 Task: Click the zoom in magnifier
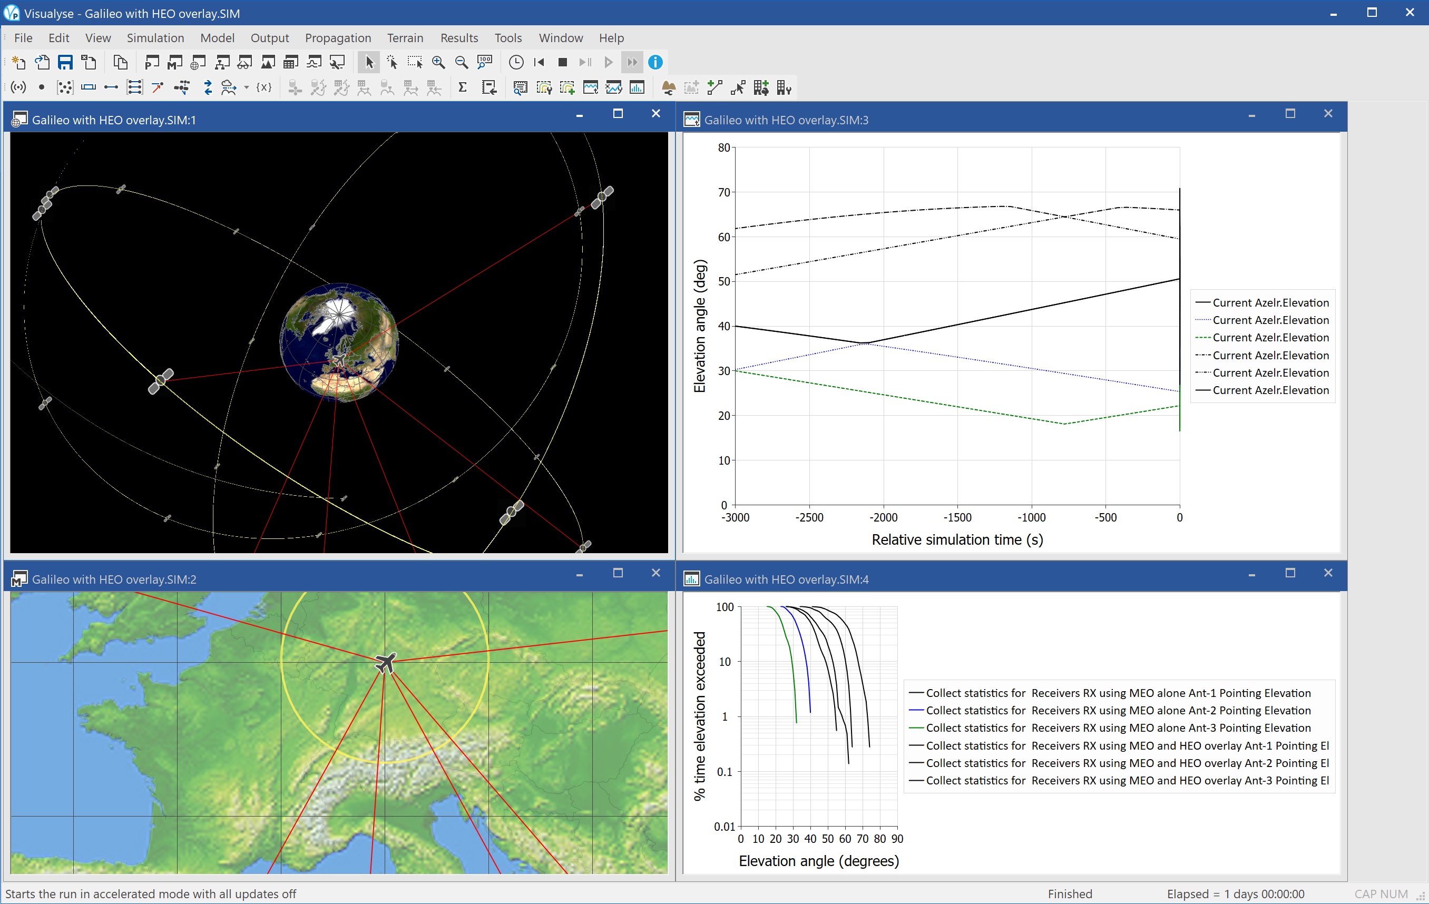pyautogui.click(x=438, y=62)
